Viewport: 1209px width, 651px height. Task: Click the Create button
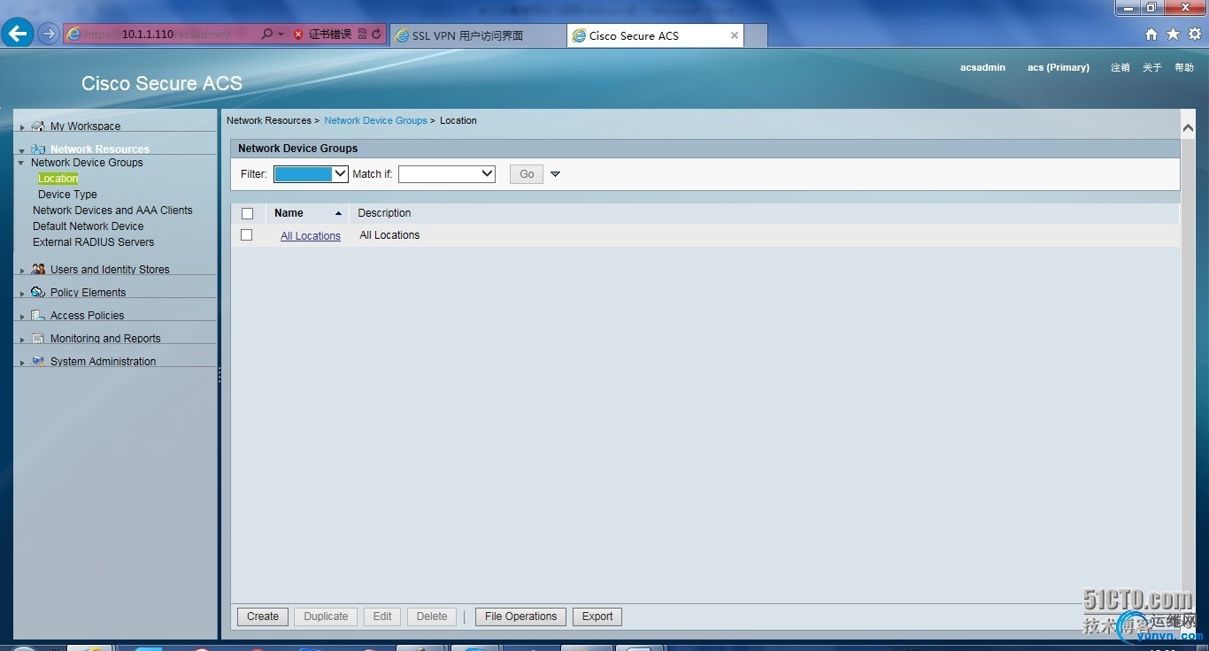pos(263,617)
